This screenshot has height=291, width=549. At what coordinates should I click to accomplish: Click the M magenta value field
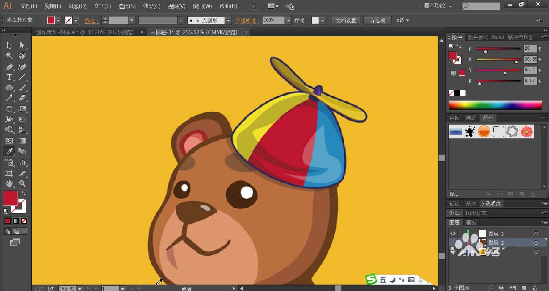[x=530, y=59]
